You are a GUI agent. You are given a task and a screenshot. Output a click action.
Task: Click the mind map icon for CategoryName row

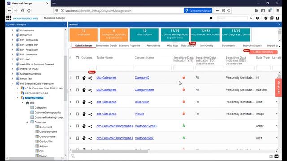point(84,90)
